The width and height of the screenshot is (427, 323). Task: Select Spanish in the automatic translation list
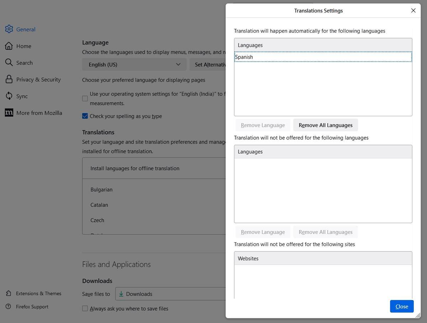323,57
